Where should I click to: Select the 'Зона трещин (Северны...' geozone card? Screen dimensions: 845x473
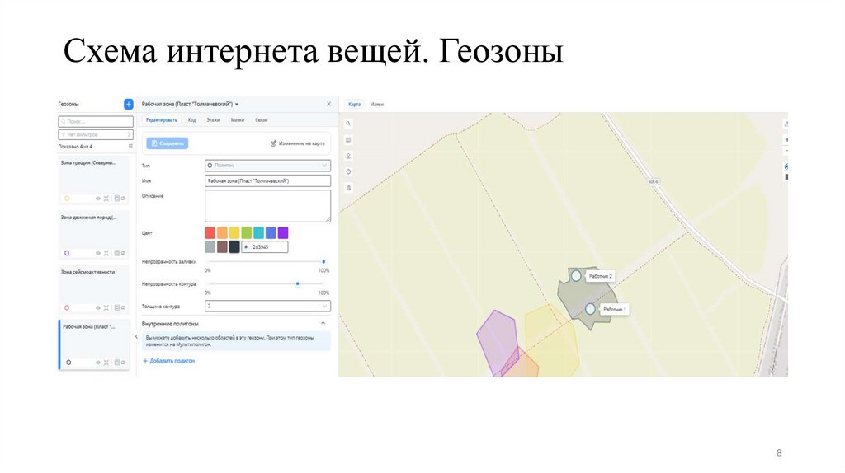(x=94, y=180)
